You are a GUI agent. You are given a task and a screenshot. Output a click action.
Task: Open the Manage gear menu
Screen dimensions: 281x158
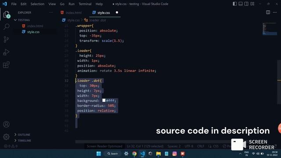point(6,137)
